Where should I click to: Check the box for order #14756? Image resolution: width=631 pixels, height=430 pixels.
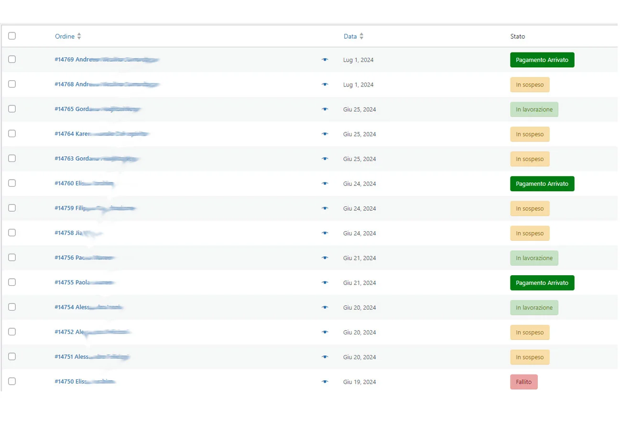[x=12, y=258]
